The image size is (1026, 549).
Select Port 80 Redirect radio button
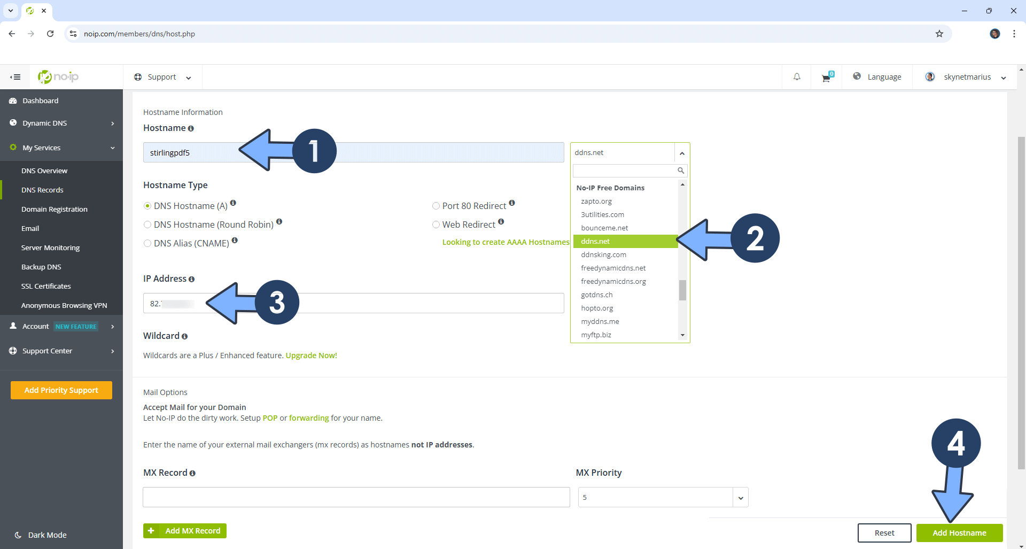pyautogui.click(x=436, y=206)
